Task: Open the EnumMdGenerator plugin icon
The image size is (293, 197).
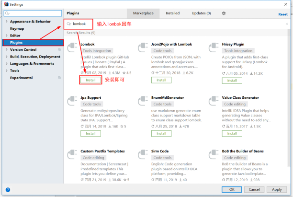Action: click(x=143, y=101)
